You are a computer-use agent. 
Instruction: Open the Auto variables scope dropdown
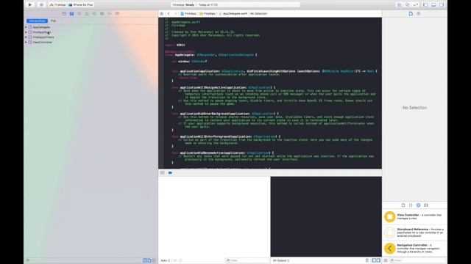point(166,260)
